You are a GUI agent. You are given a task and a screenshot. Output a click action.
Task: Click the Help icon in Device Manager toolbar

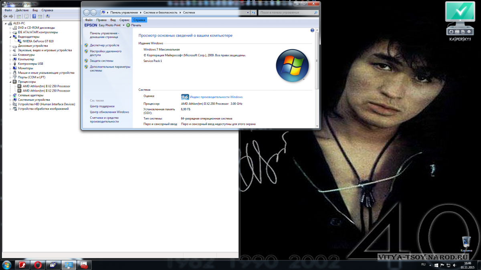point(34,16)
